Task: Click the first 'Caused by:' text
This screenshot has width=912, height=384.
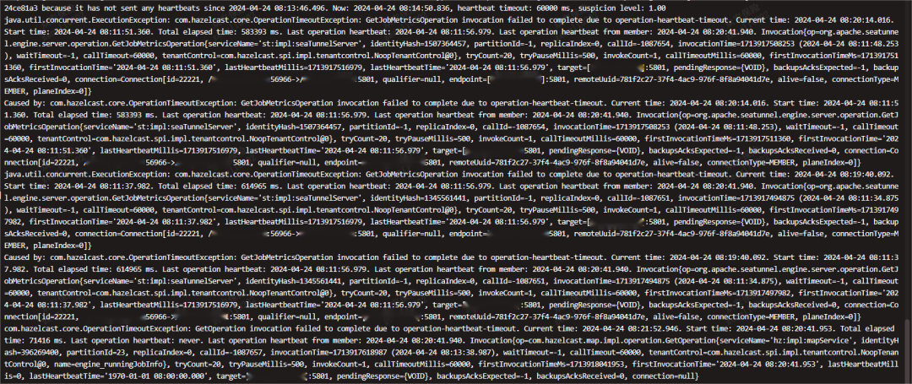Action: [24, 101]
